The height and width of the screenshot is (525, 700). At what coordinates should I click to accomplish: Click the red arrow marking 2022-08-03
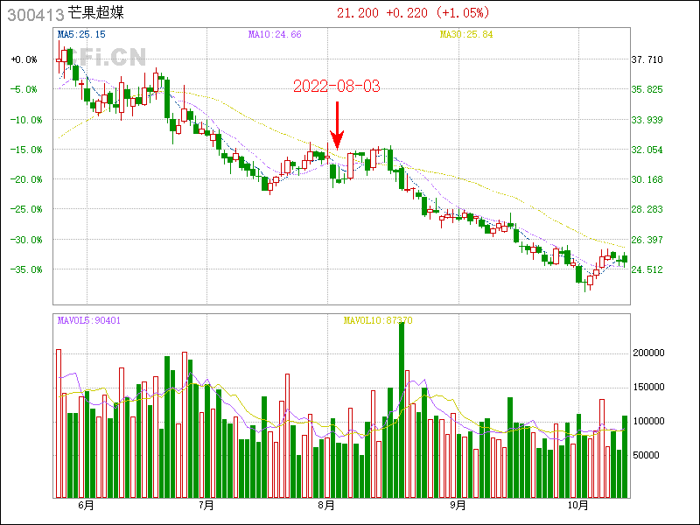pos(337,125)
